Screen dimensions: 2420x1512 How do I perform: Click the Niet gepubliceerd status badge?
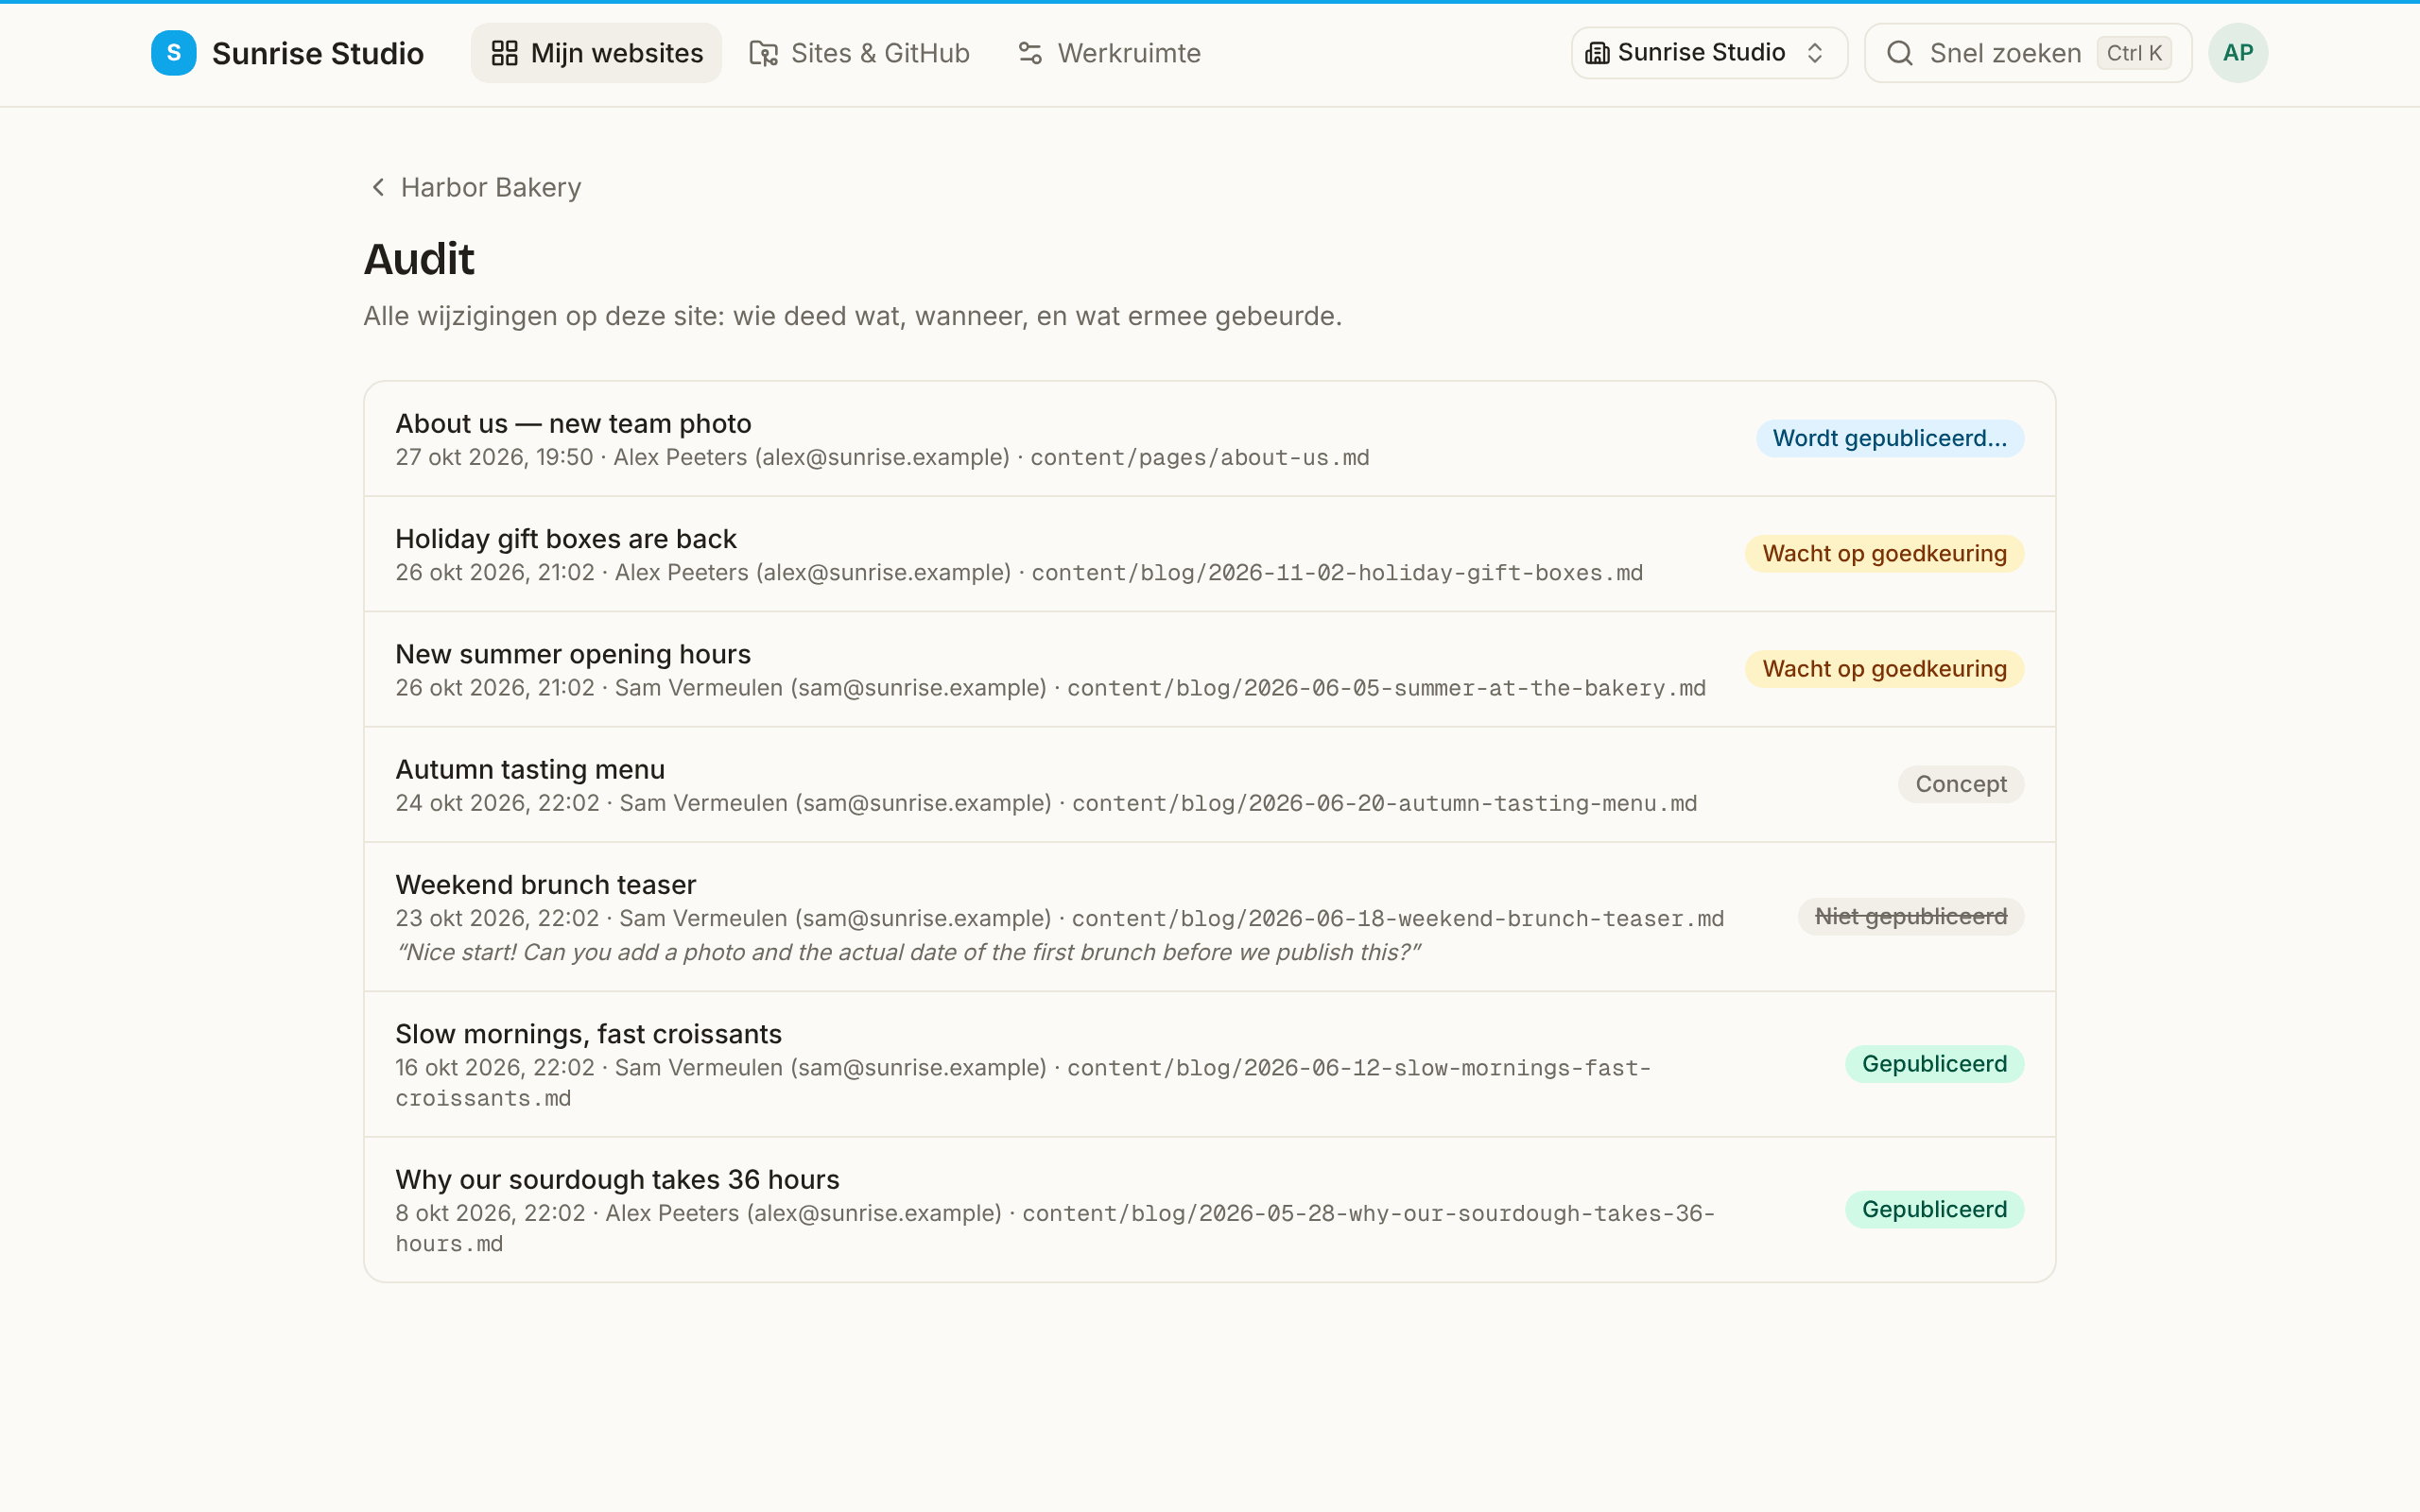point(1910,916)
